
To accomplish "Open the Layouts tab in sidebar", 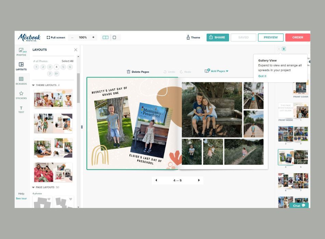I will [21, 66].
